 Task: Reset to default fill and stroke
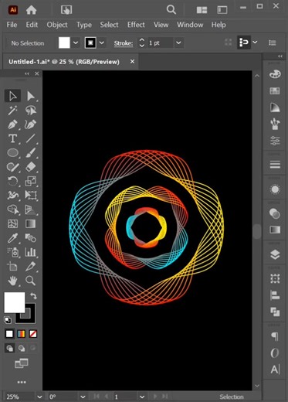tap(8, 320)
